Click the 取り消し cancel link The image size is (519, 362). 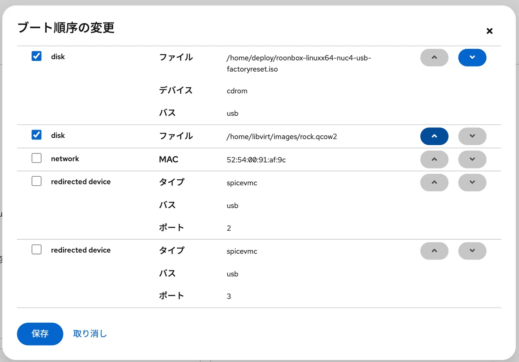(90, 334)
